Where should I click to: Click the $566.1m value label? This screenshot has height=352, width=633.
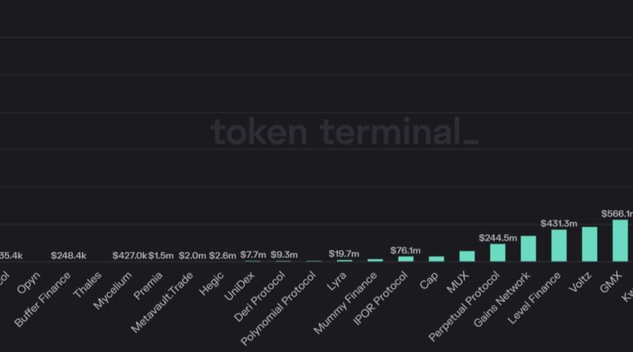pyautogui.click(x=617, y=214)
